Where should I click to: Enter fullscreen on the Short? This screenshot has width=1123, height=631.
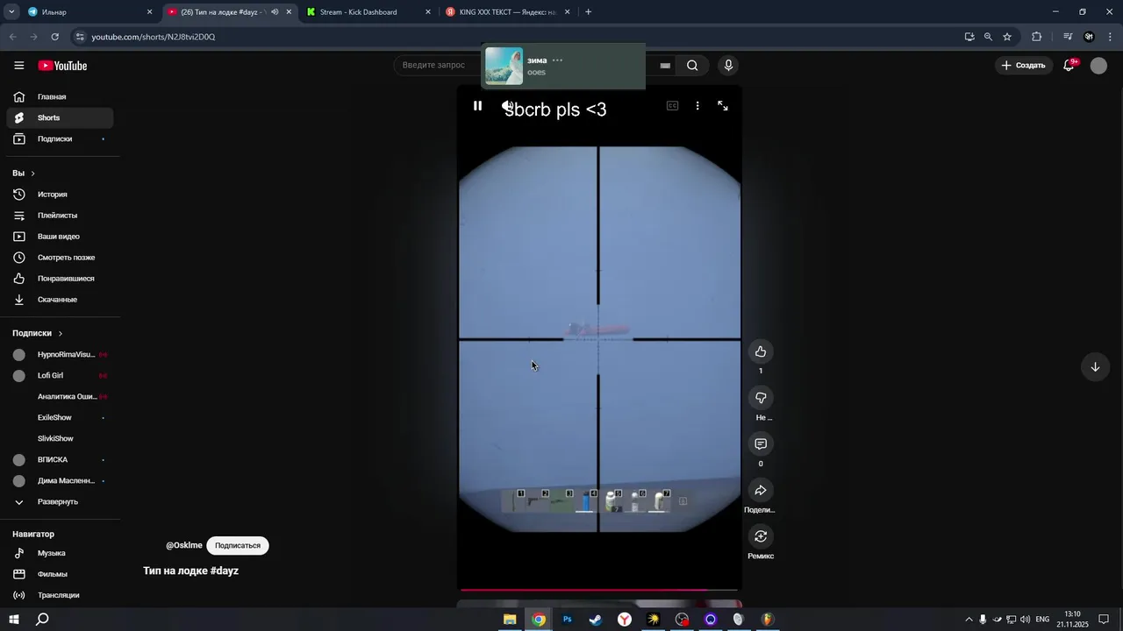coord(723,106)
